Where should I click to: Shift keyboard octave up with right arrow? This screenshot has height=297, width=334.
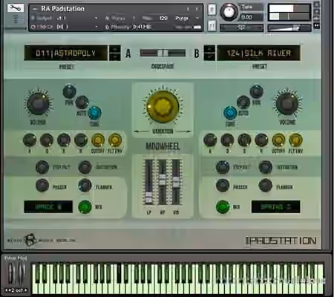25,290
